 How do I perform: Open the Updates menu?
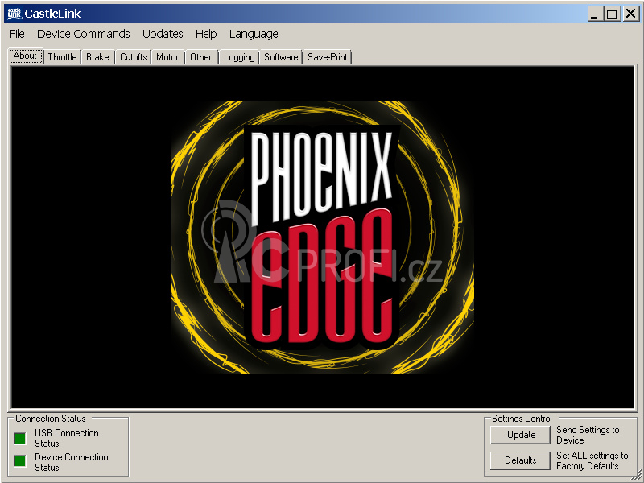tap(163, 34)
